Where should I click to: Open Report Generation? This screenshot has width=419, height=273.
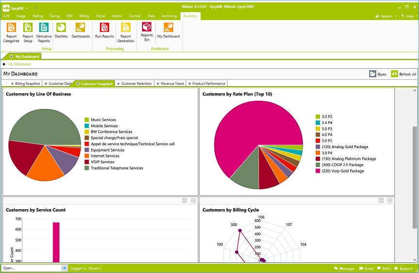(126, 32)
